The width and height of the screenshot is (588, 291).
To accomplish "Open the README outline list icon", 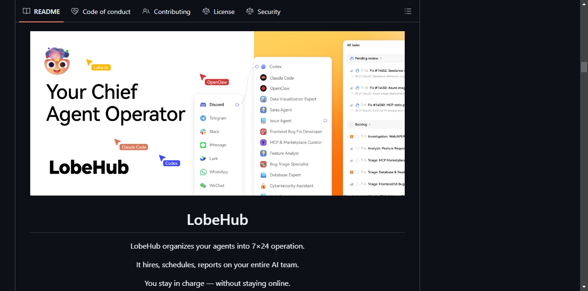I will 408,11.
